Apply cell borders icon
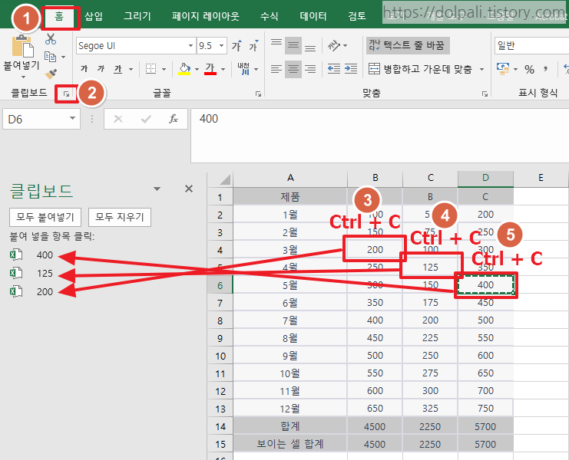569x460 pixels. pos(151,69)
